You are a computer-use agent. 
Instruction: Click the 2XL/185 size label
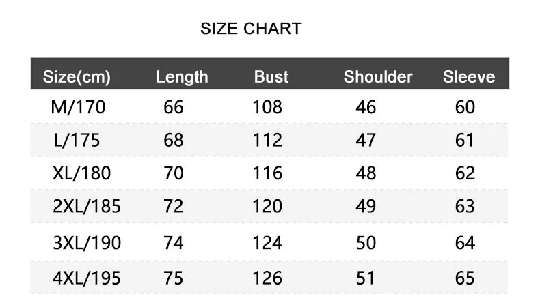(x=86, y=206)
